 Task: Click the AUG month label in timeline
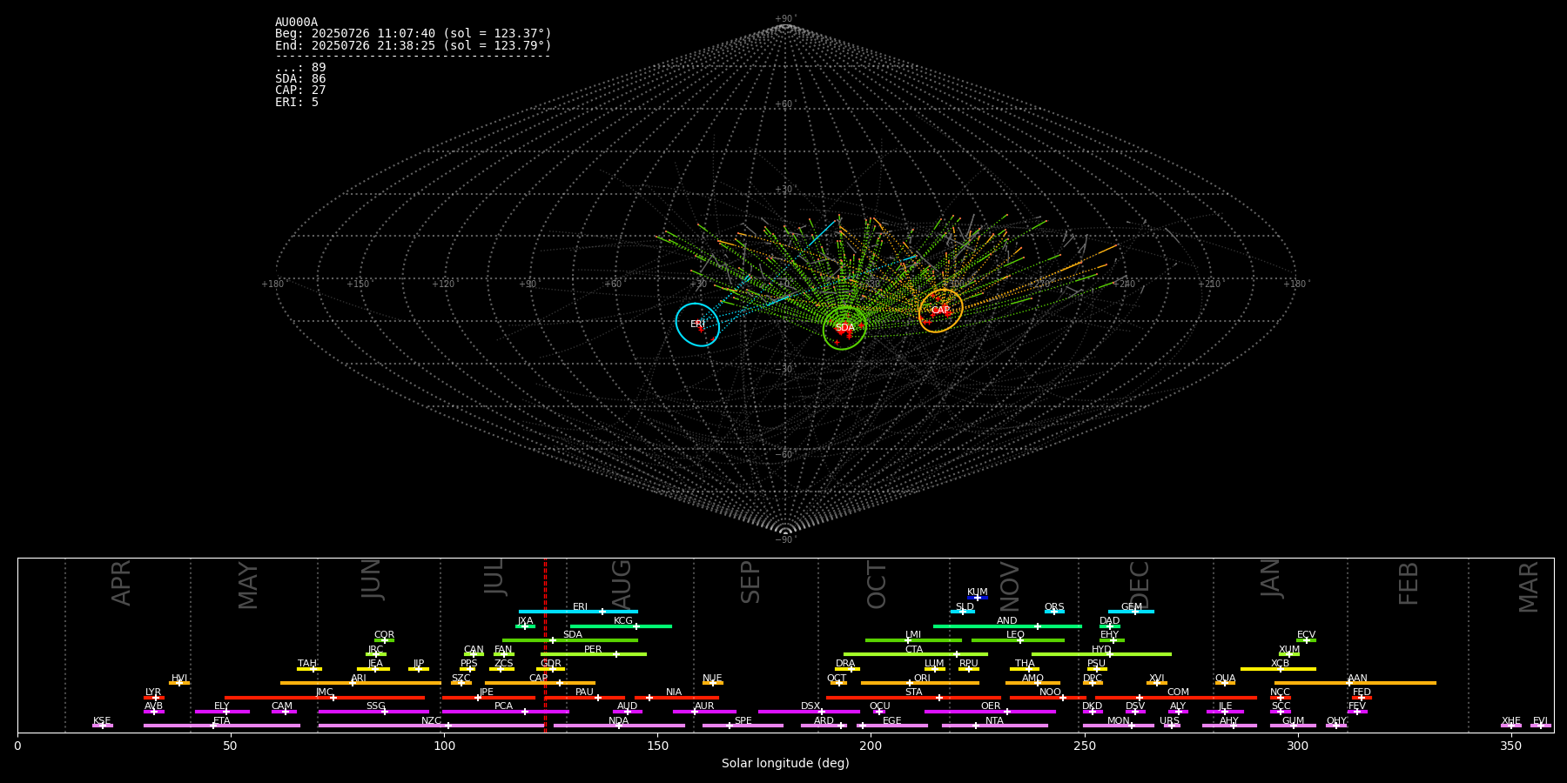tap(622, 582)
